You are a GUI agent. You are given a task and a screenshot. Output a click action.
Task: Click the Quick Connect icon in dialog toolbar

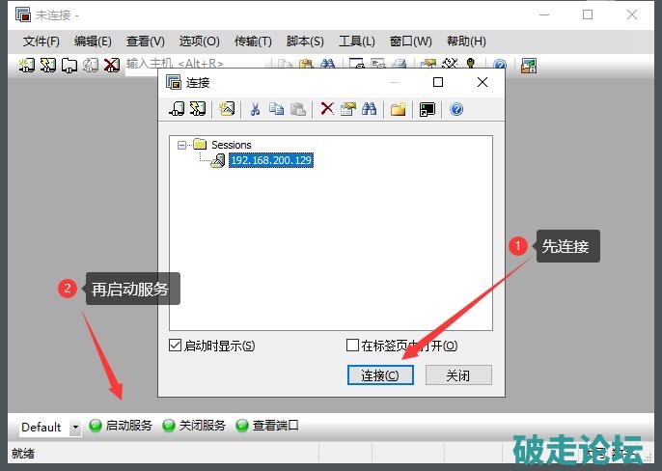[197, 109]
